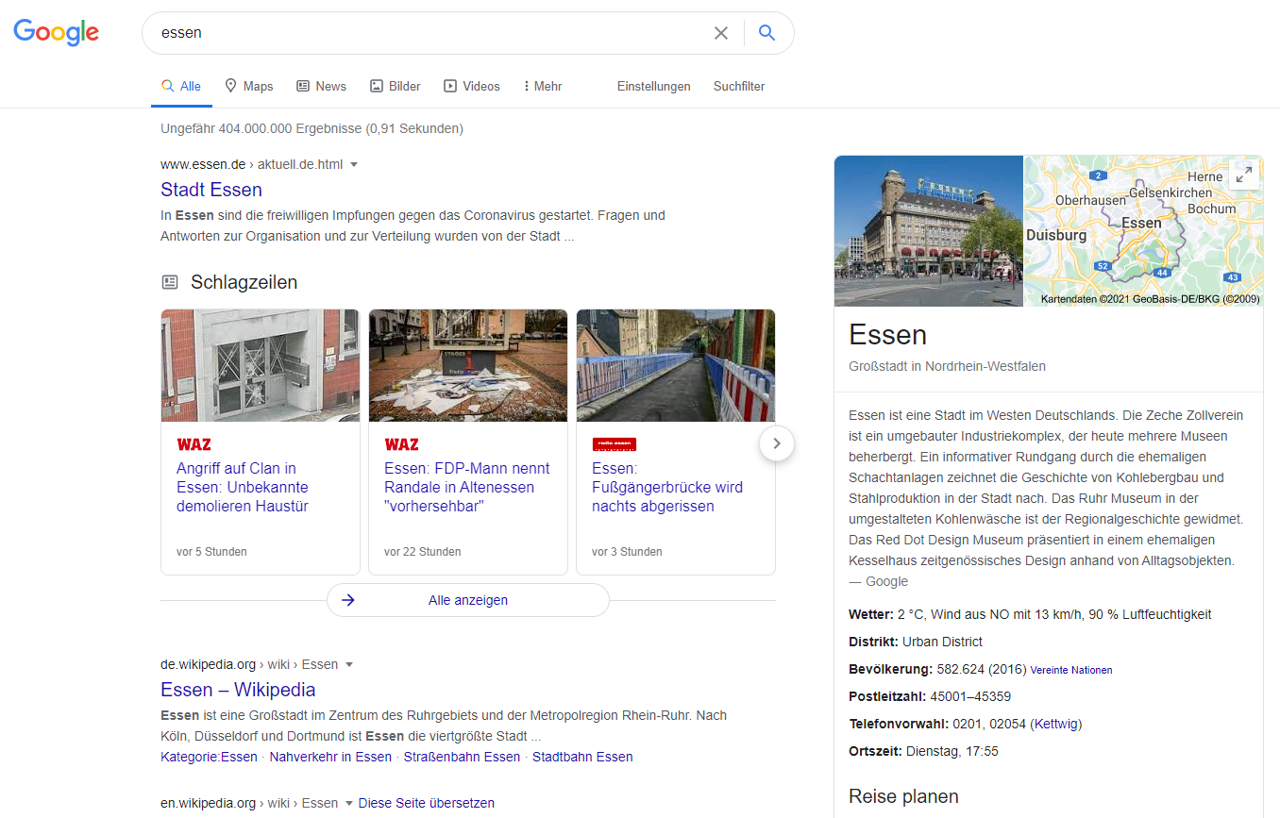The height and width of the screenshot is (818, 1280).
Task: Click the Google logo
Action: tap(56, 32)
